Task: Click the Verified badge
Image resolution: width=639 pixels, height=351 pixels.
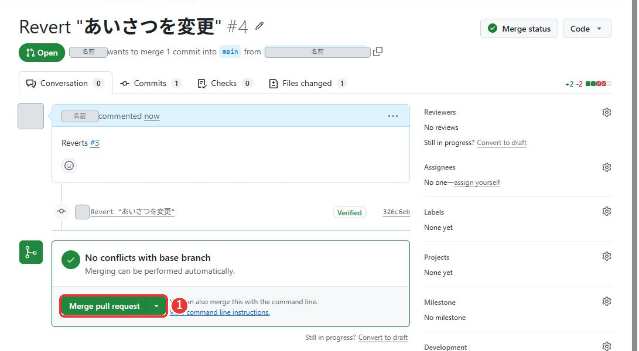Action: point(350,212)
